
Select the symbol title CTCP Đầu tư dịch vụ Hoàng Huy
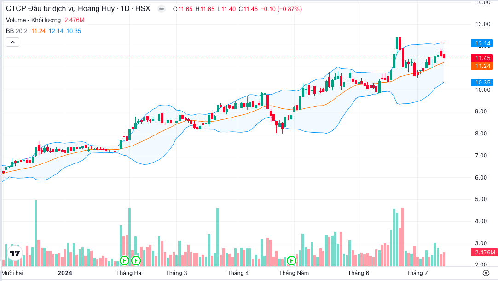coord(60,9)
